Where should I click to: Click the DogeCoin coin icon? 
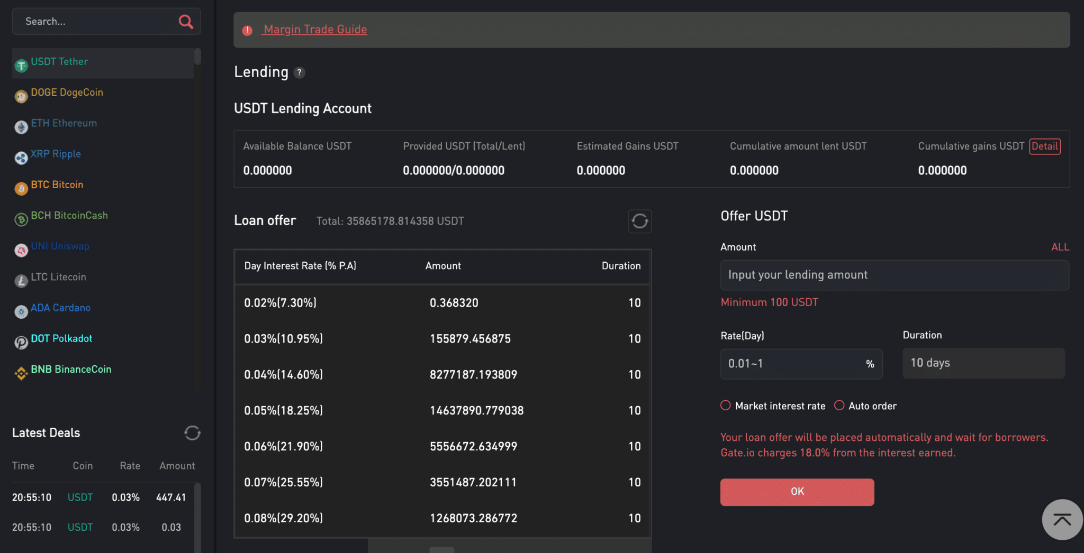pyautogui.click(x=21, y=96)
